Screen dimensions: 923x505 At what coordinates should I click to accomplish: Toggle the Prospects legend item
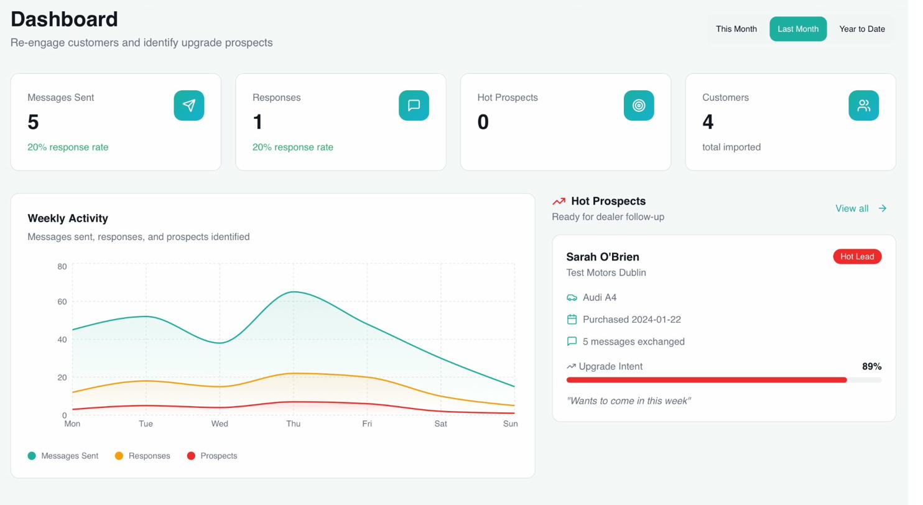(x=213, y=455)
